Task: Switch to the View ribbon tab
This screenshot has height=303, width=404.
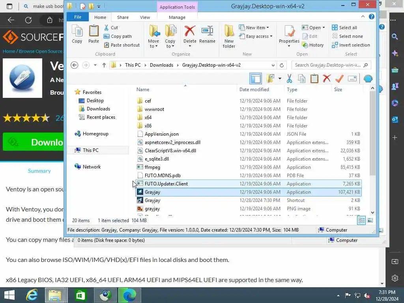Action: (145, 17)
